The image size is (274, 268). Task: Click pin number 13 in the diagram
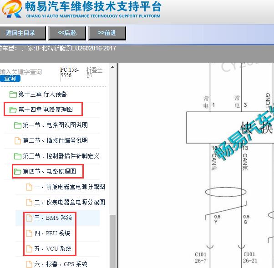coord(245,148)
